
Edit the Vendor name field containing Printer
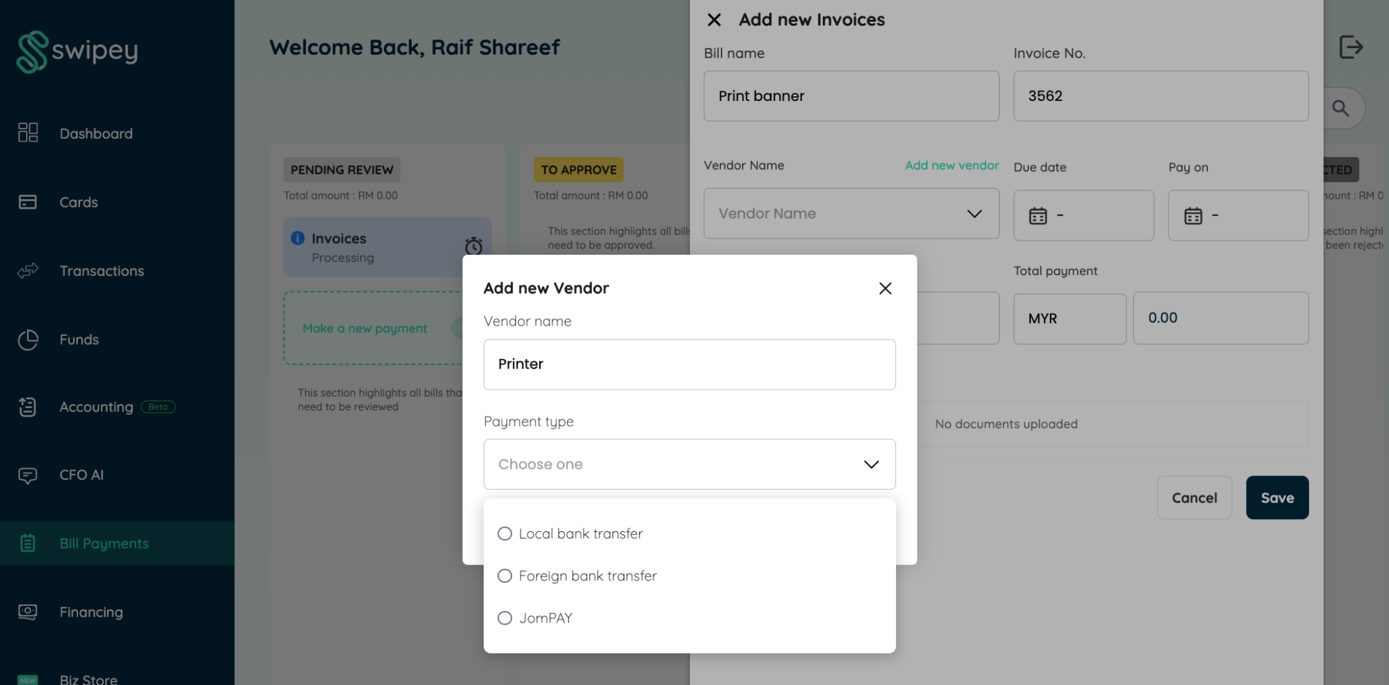tap(689, 364)
